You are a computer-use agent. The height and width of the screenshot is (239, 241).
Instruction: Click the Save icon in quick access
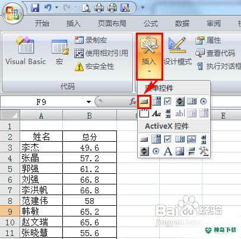pyautogui.click(x=36, y=8)
